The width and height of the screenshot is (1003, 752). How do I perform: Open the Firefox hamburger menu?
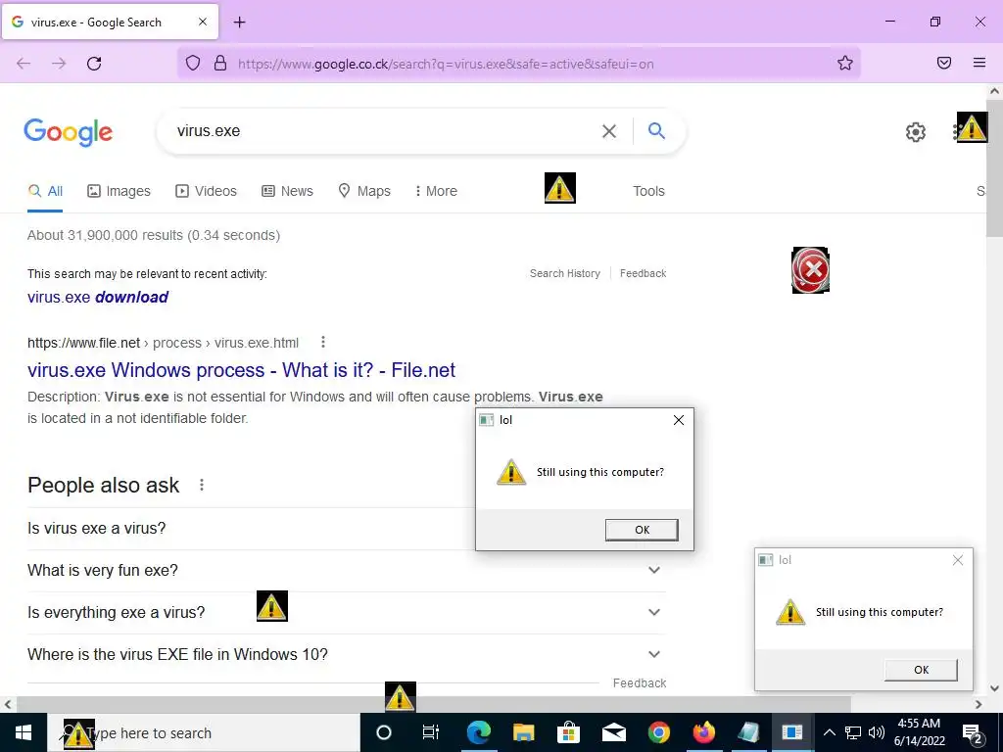(x=979, y=63)
